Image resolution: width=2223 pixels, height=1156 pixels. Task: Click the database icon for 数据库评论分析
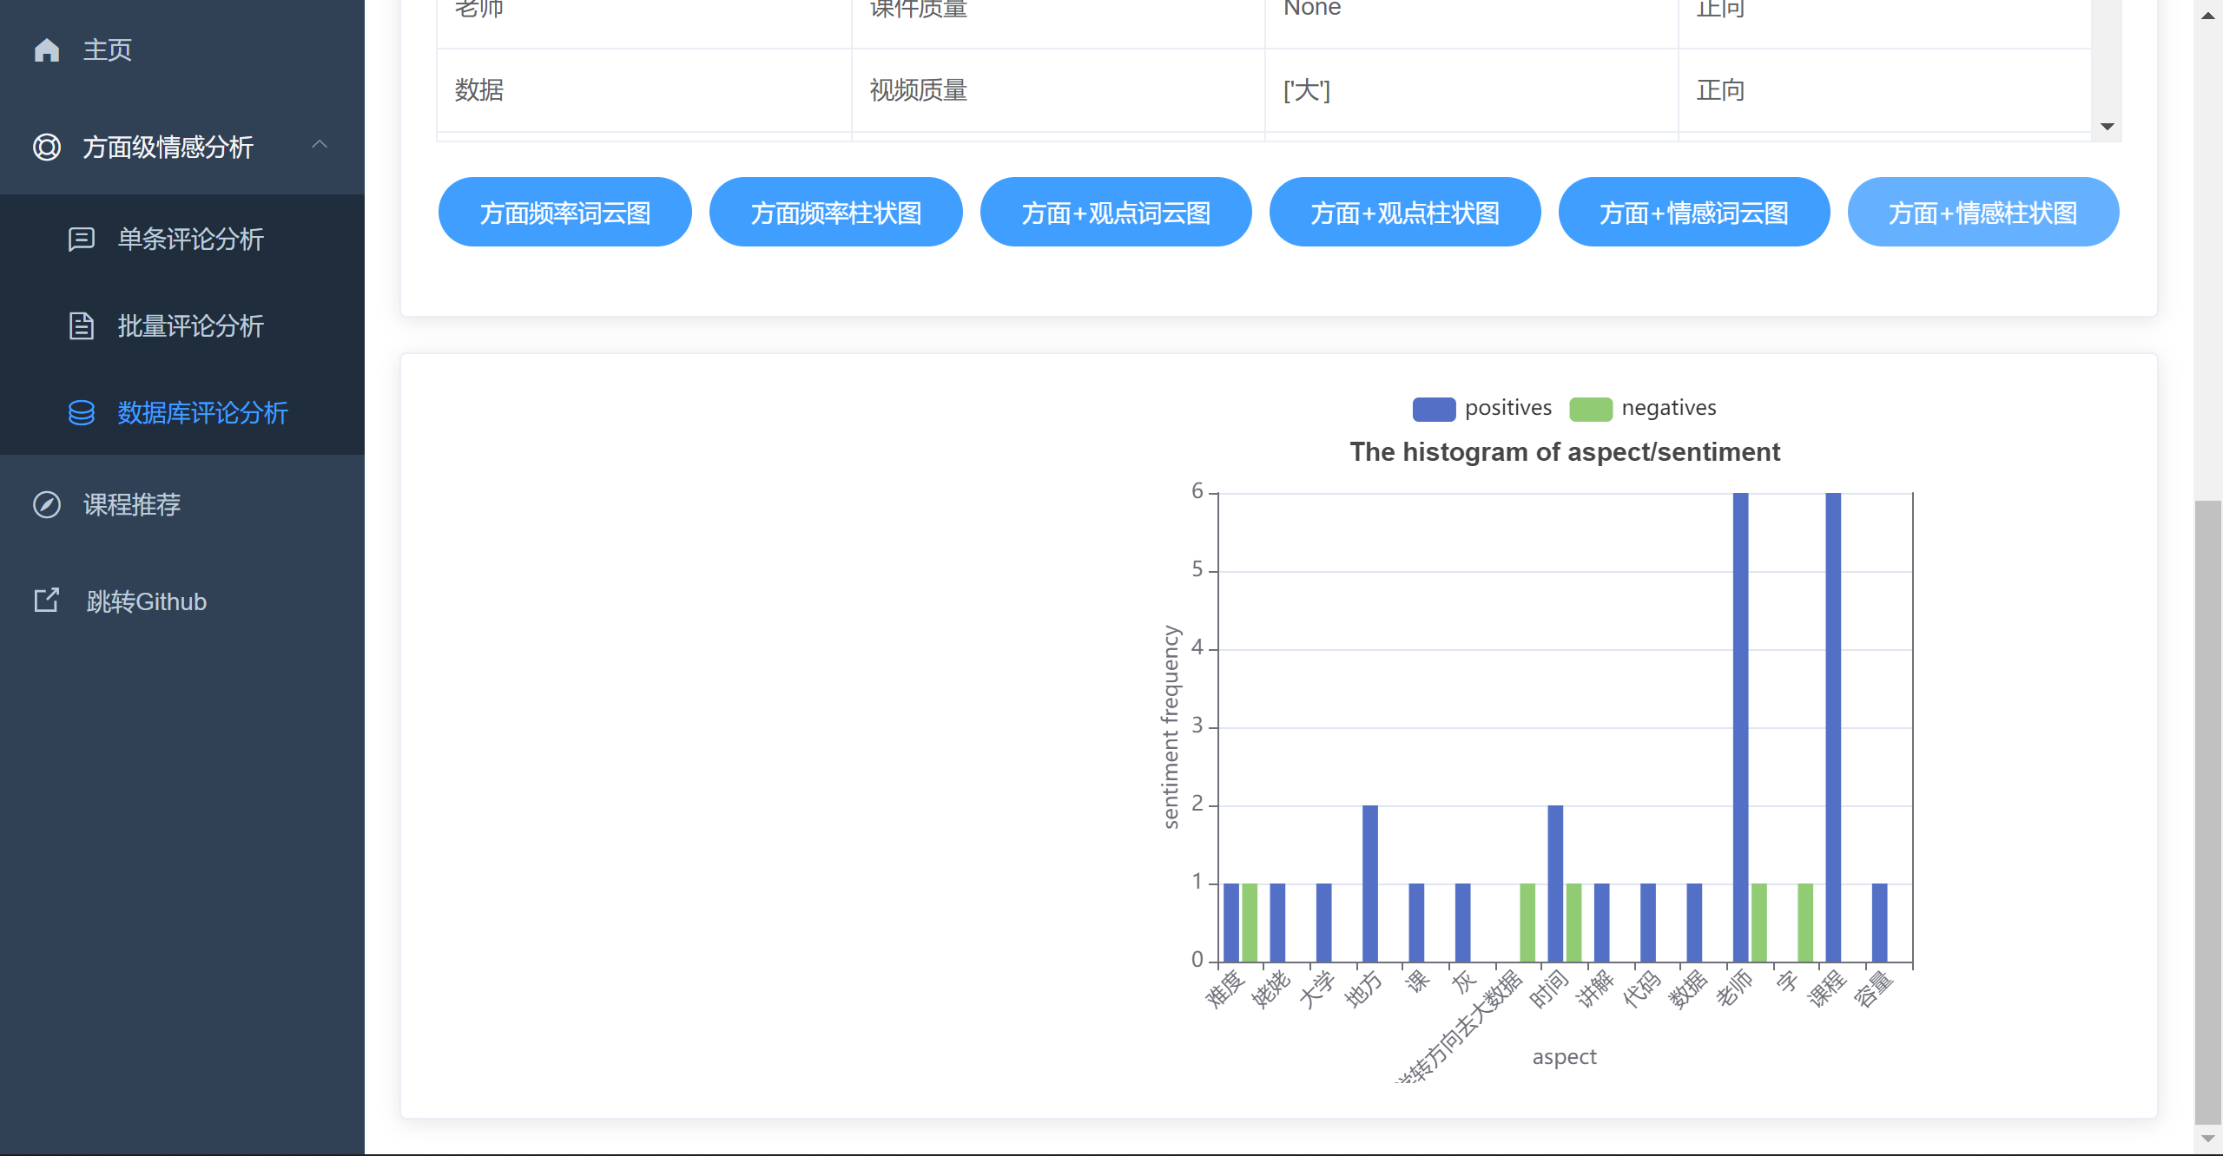pyautogui.click(x=82, y=412)
